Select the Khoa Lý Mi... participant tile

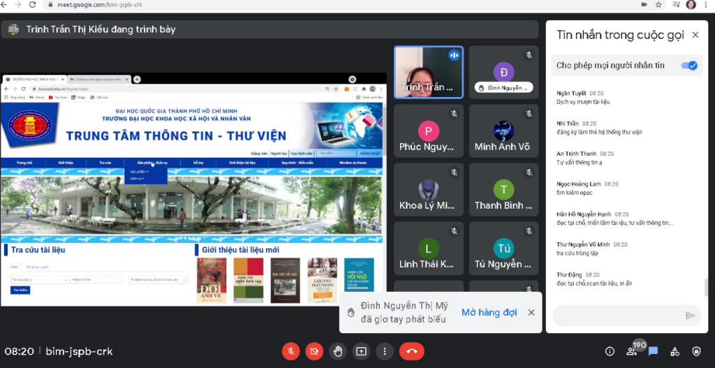(x=429, y=190)
